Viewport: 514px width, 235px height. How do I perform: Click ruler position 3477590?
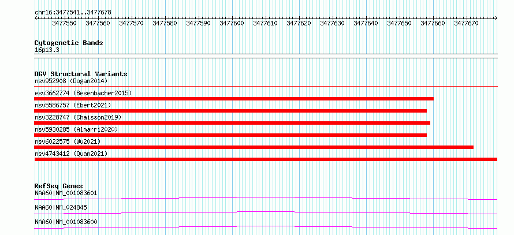click(x=198, y=23)
